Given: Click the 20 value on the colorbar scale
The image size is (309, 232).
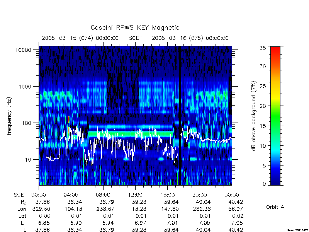Looking at the screenshot, I should pos(263,106).
